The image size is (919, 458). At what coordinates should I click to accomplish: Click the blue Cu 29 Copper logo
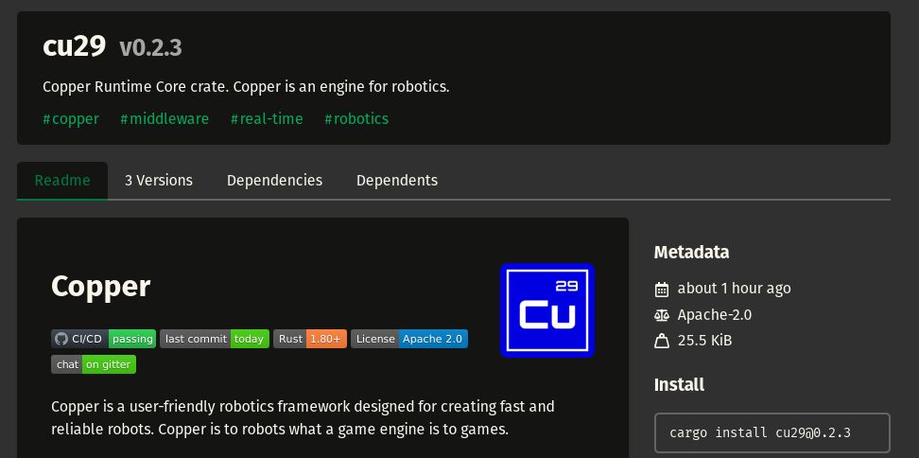[x=547, y=309]
